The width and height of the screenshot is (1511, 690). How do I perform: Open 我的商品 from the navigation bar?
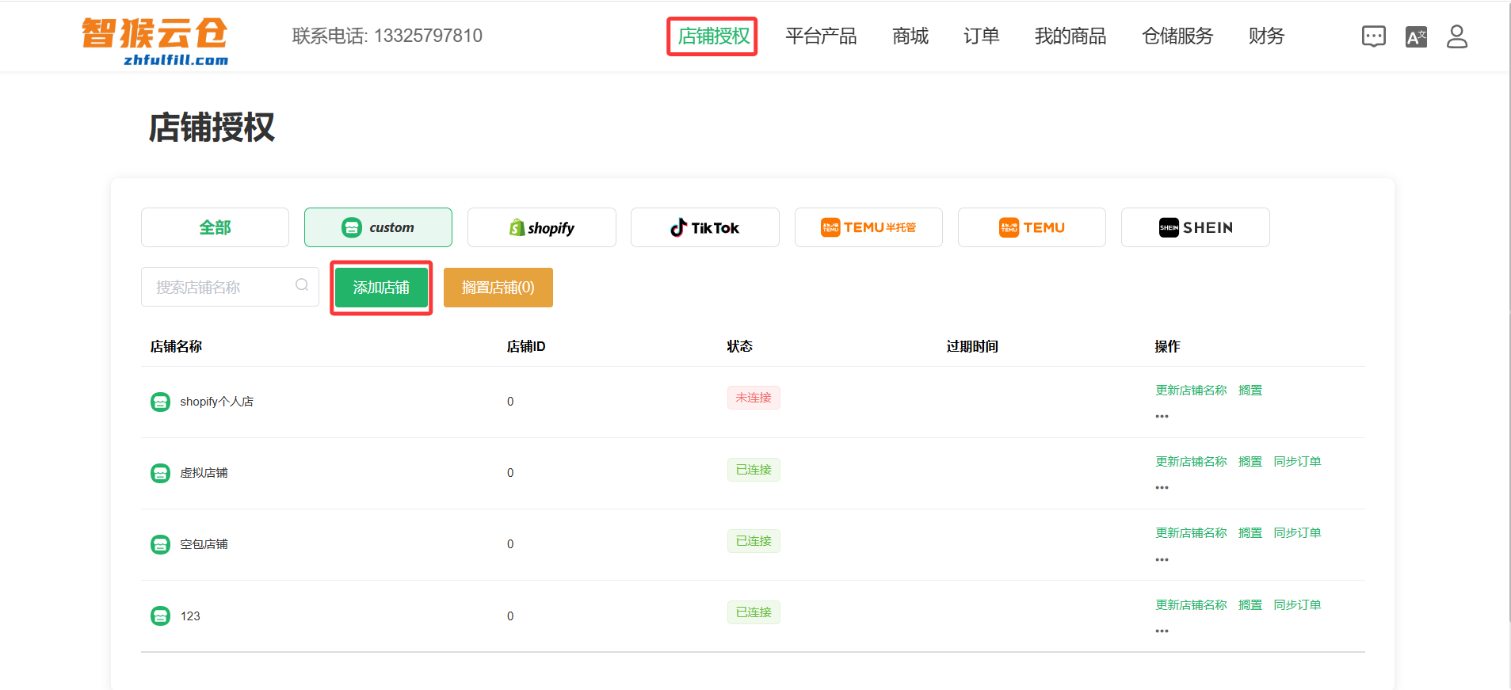(x=1070, y=36)
